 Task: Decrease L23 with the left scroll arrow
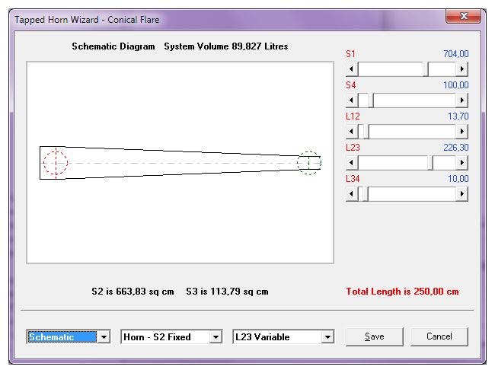(352, 163)
